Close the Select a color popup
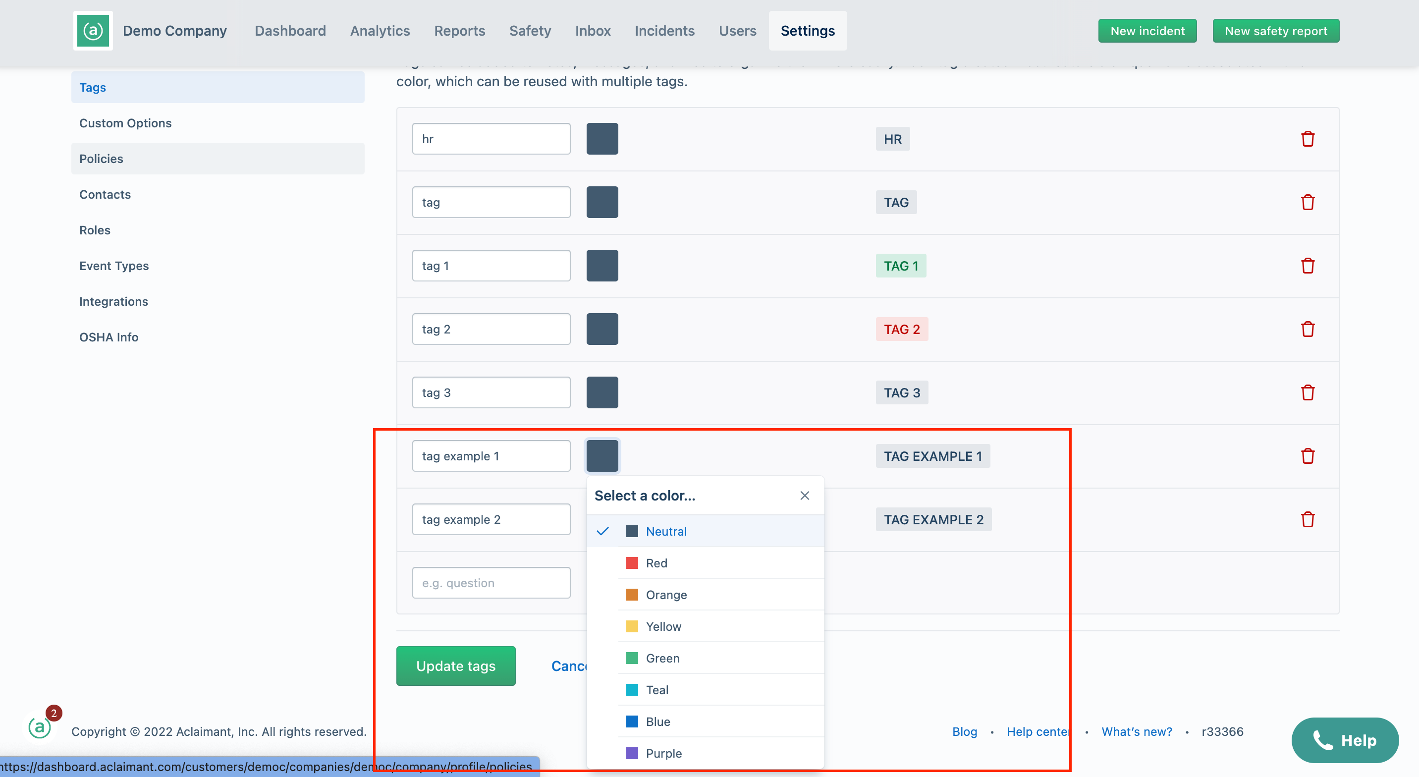This screenshot has width=1419, height=777. click(805, 496)
